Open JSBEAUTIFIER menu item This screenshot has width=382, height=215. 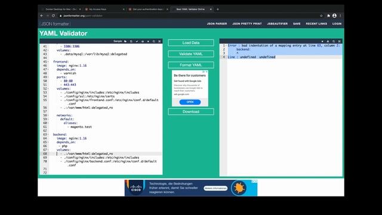point(278,24)
